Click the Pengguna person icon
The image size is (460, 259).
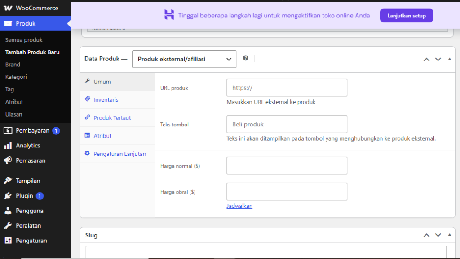[8, 211]
